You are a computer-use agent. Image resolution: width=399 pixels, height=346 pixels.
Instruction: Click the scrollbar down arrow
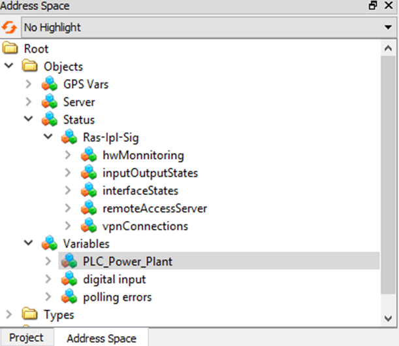(389, 317)
